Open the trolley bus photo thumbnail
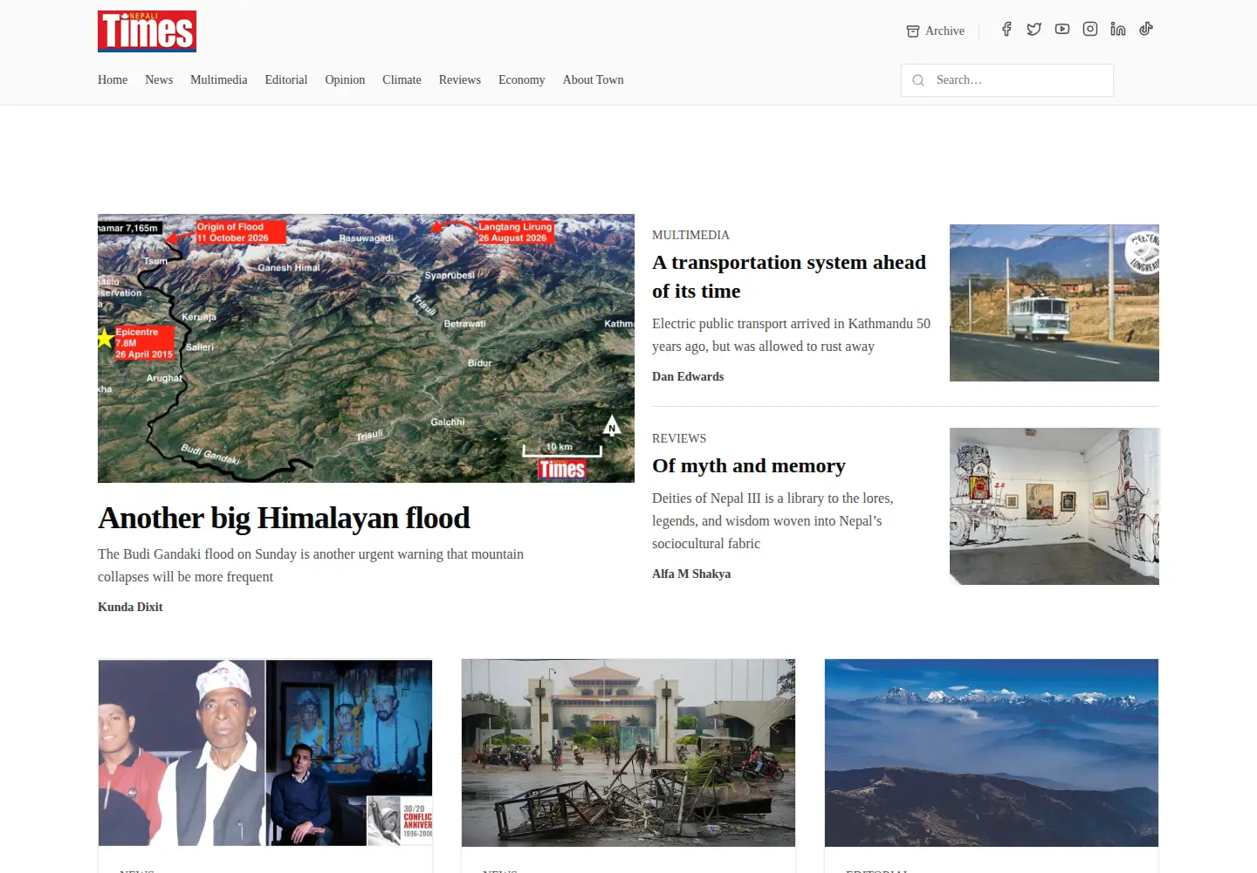The width and height of the screenshot is (1257, 873). [1054, 303]
